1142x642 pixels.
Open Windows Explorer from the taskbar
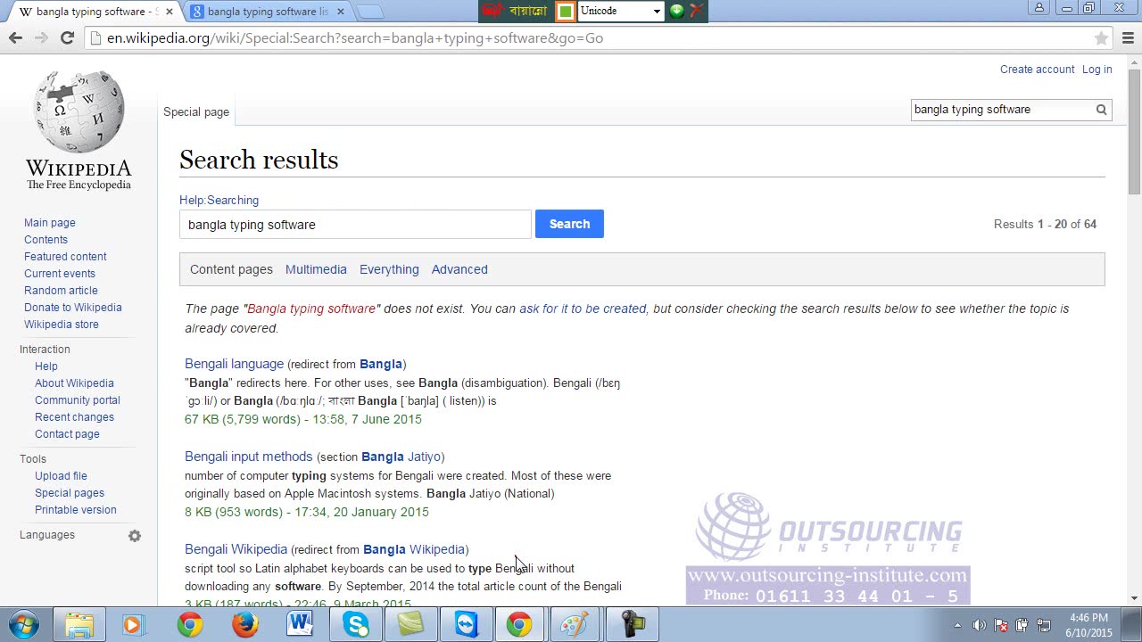pyautogui.click(x=79, y=625)
